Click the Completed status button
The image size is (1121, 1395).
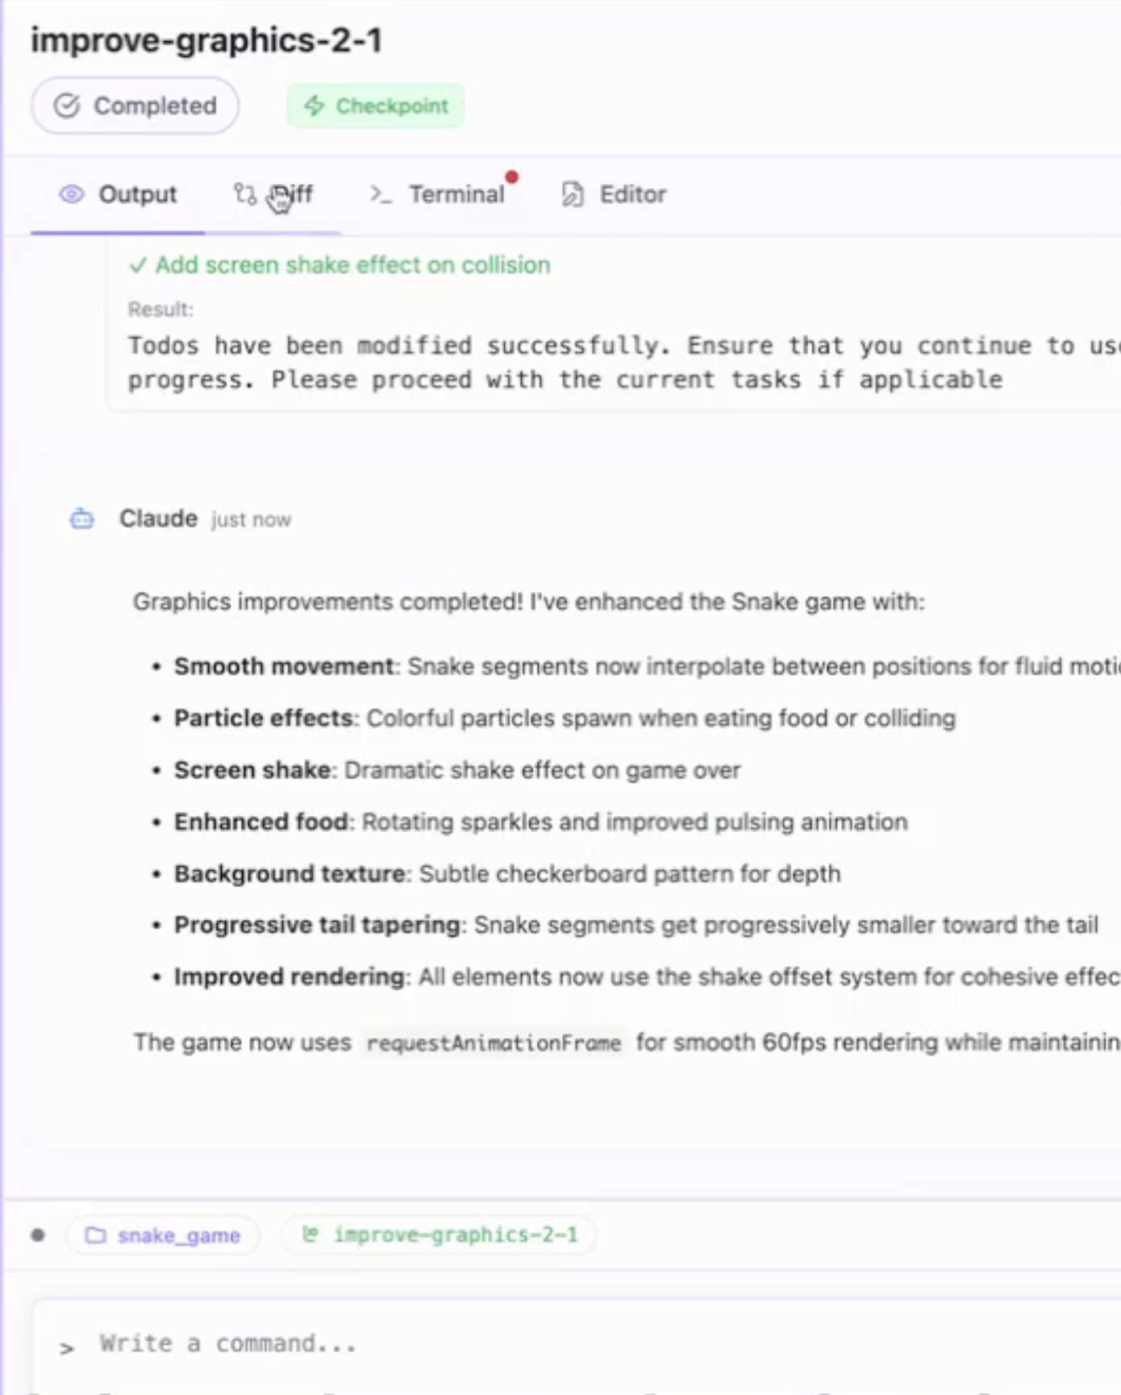(135, 106)
